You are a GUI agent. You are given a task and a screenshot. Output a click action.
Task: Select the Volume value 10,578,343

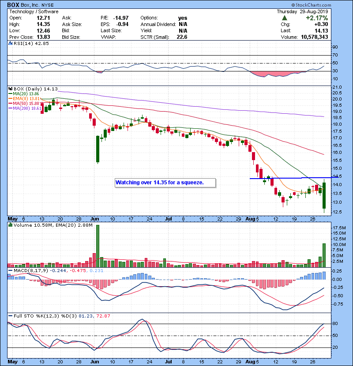[315, 37]
